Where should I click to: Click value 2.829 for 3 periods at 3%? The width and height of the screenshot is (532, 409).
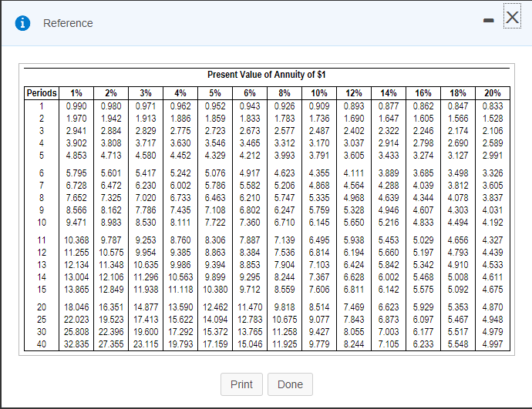coord(146,130)
